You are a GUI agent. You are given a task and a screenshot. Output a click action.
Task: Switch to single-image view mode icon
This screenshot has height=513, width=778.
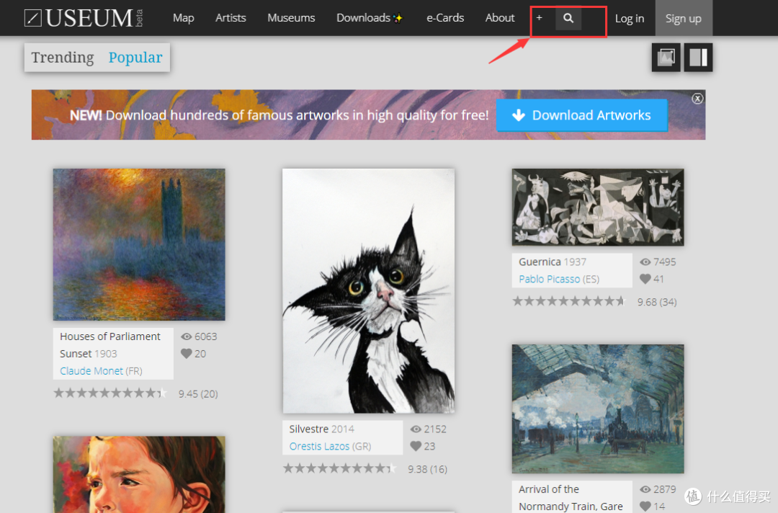pos(666,58)
